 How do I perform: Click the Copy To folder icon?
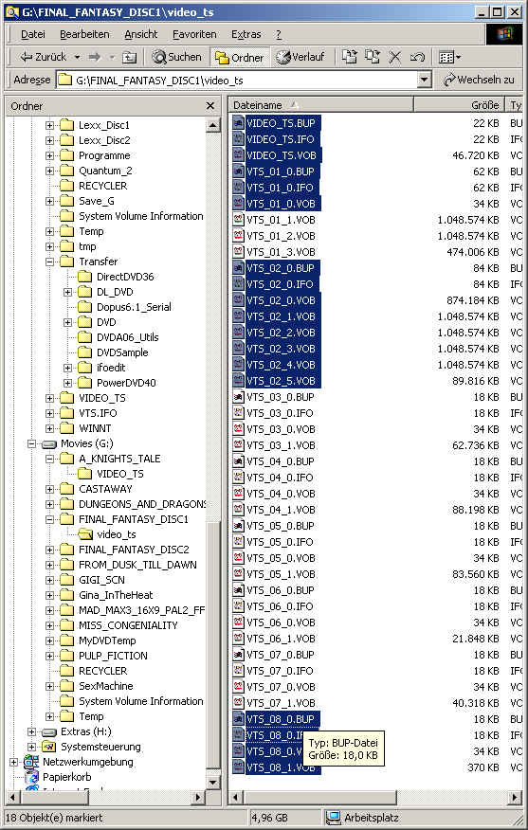point(373,57)
